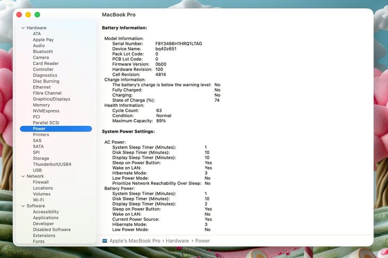The height and width of the screenshot is (258, 388).
Task: Select Card Reader in the sidebar
Action: point(46,63)
